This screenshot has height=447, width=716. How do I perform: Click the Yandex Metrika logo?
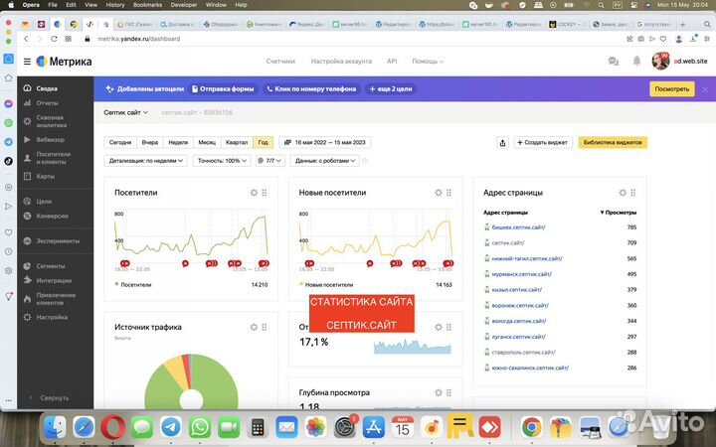(x=64, y=62)
